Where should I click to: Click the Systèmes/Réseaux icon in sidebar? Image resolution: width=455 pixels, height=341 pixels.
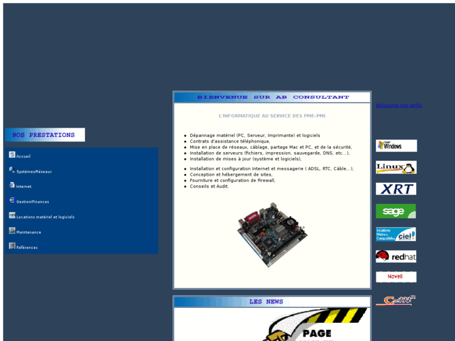click(12, 170)
